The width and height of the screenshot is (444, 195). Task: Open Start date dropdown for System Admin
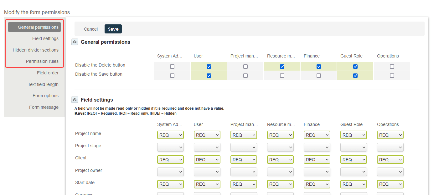pos(170,184)
